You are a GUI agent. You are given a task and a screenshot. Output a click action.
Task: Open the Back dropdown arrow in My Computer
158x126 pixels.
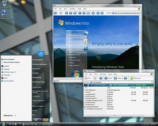coord(92,78)
